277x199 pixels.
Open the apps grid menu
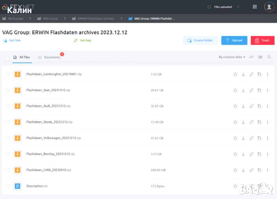[255, 7]
